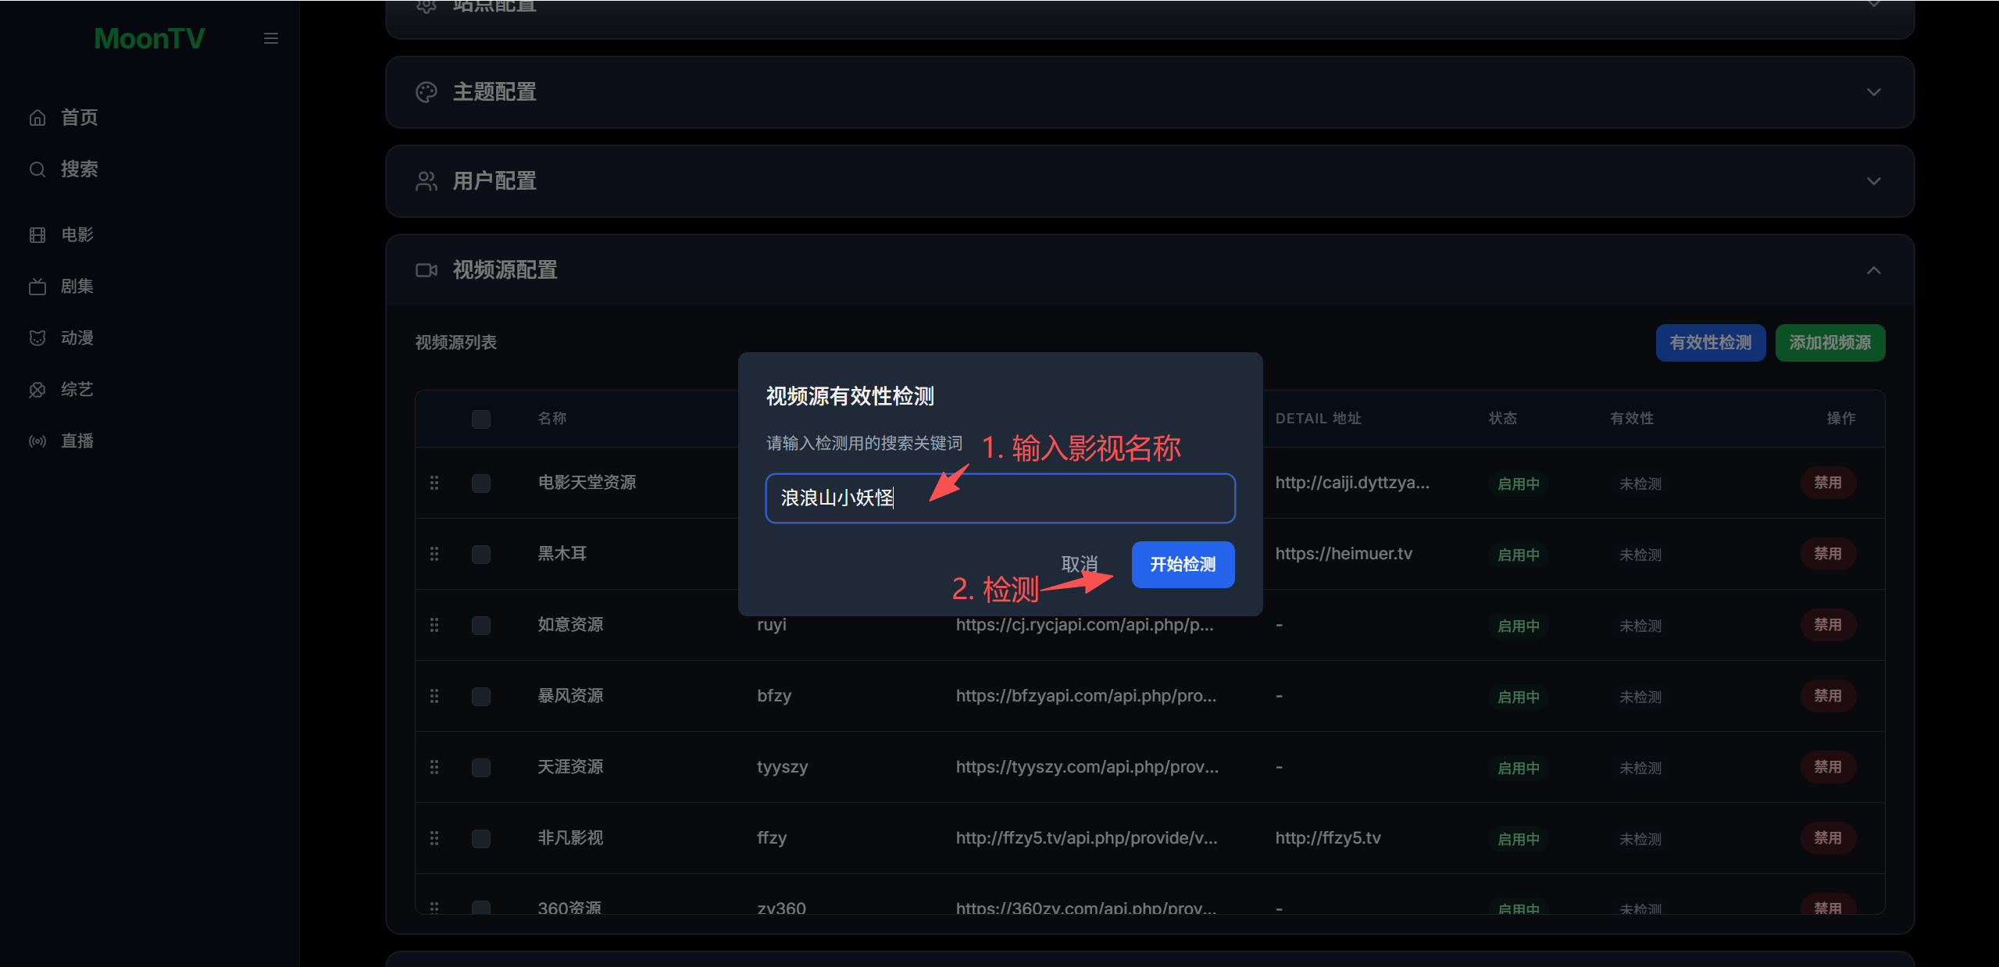Click 禁用 button for 天涯资源 row

click(x=1827, y=767)
